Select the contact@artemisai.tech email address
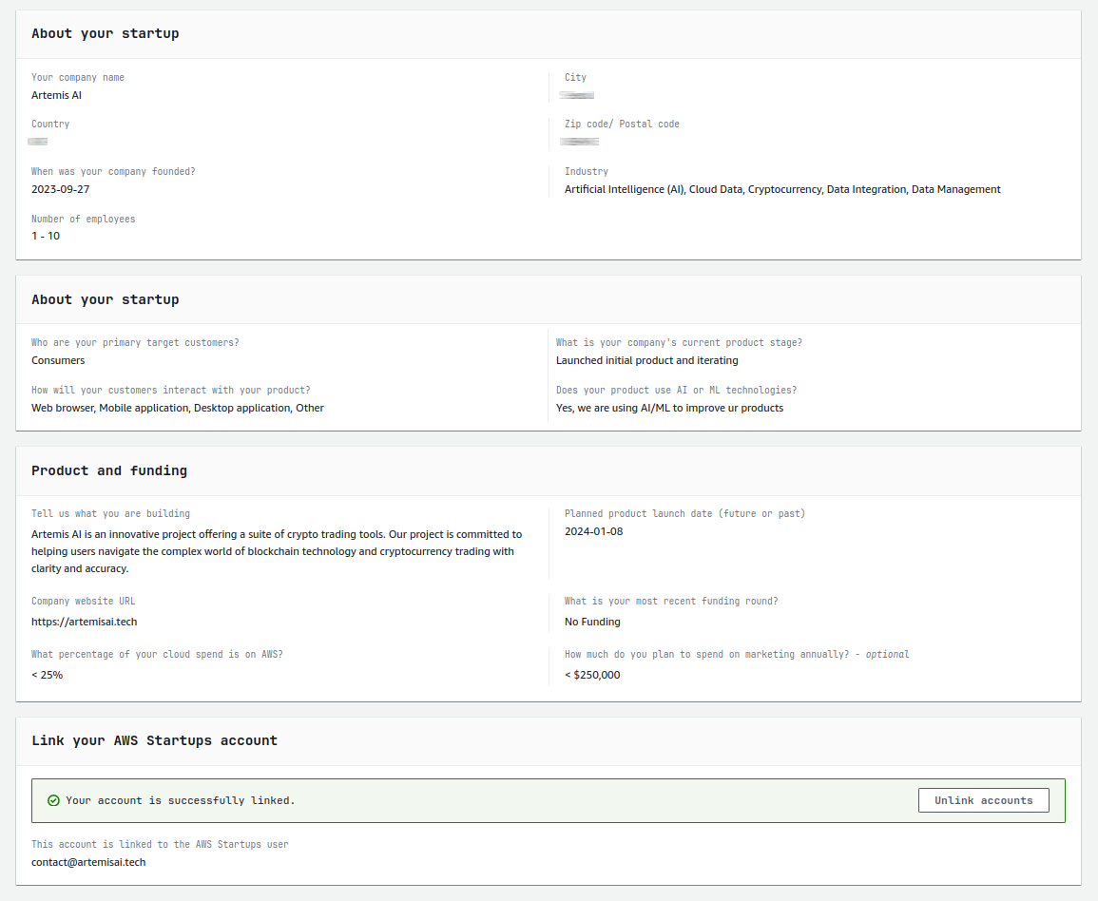This screenshot has height=901, width=1098. [88, 862]
